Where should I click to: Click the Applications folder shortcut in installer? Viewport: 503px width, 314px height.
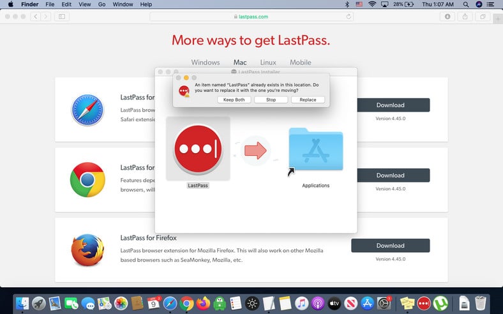point(316,150)
